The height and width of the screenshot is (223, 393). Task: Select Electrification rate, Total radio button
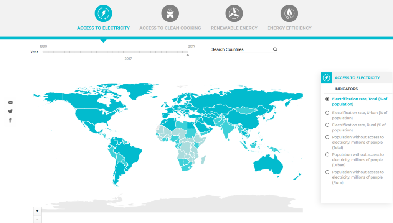pyautogui.click(x=327, y=99)
